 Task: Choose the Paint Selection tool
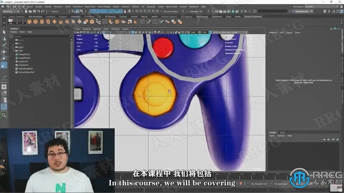tap(4, 45)
